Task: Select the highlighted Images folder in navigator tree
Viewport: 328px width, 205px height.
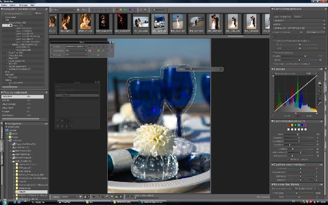Action: click(31, 192)
